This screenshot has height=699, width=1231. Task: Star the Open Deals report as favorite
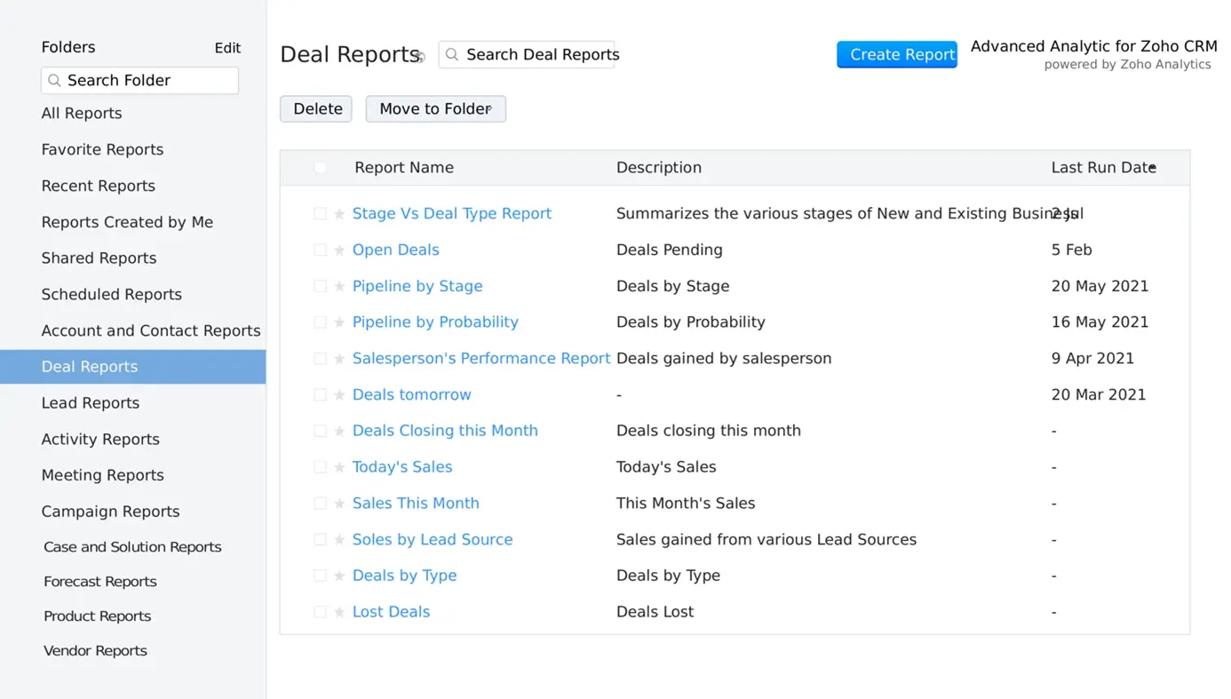tap(339, 250)
